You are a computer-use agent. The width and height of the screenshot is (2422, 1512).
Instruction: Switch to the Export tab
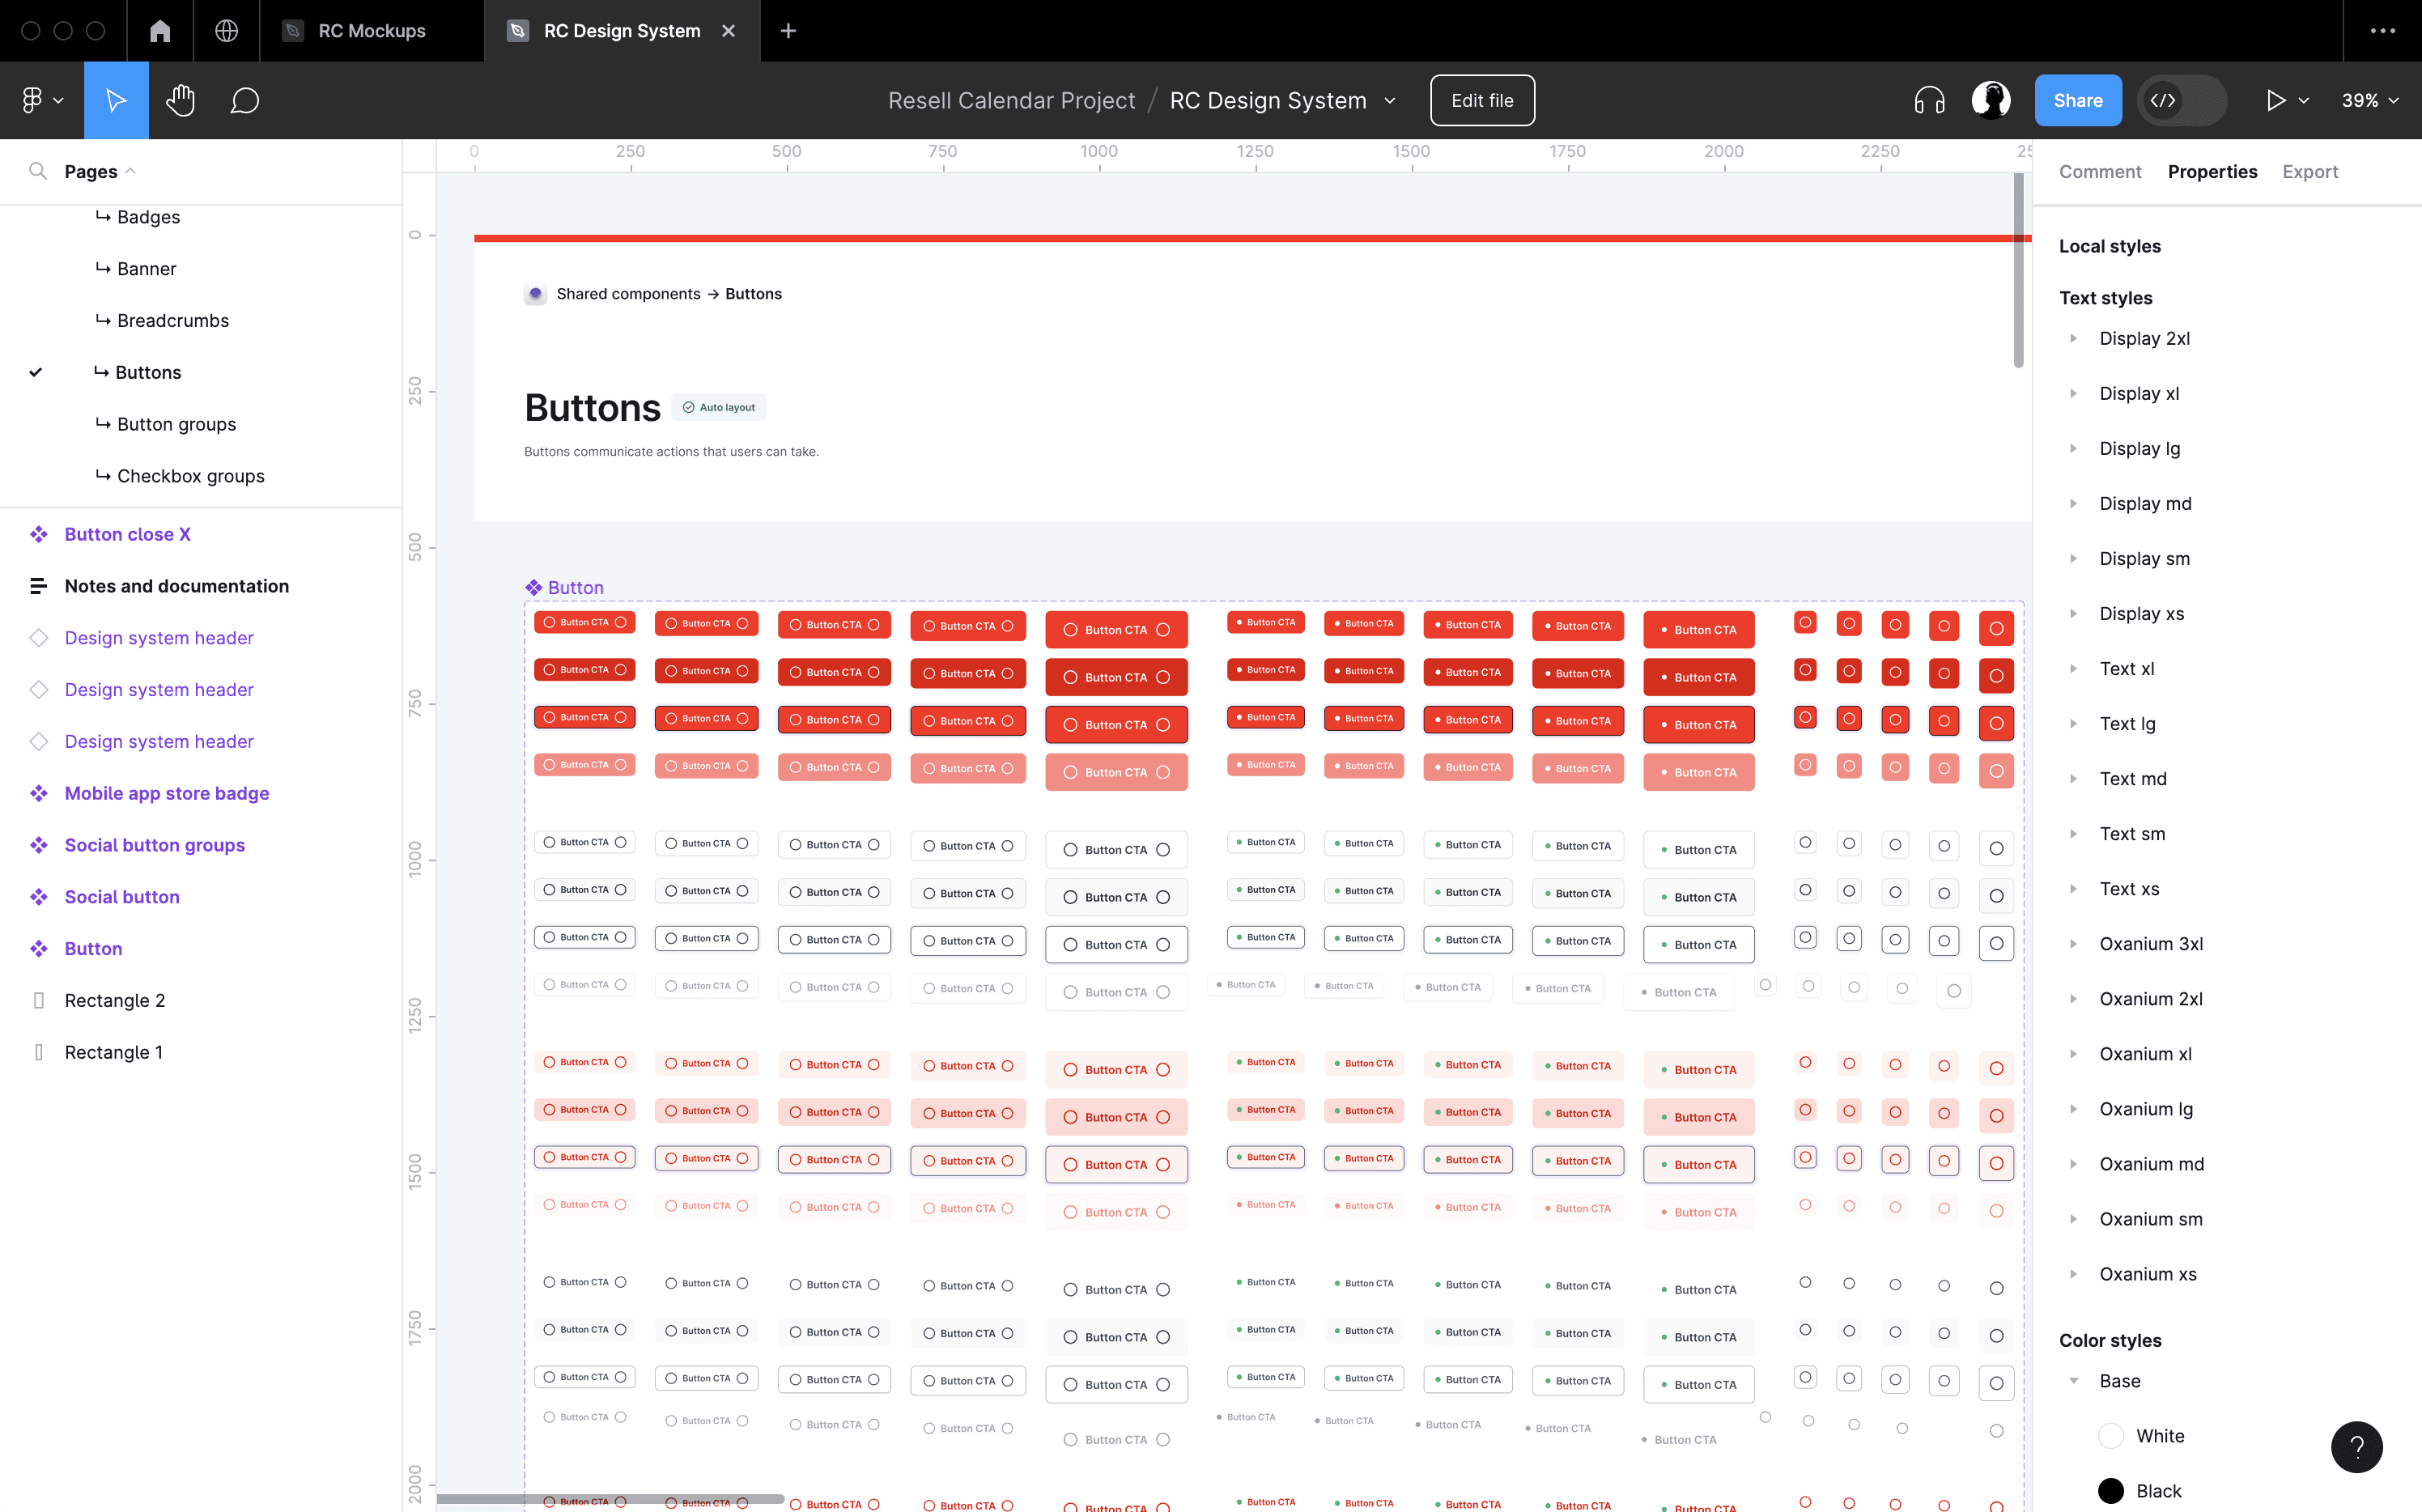[2309, 171]
